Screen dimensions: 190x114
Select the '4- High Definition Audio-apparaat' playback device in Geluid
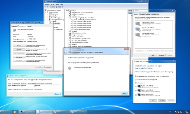(154, 29)
